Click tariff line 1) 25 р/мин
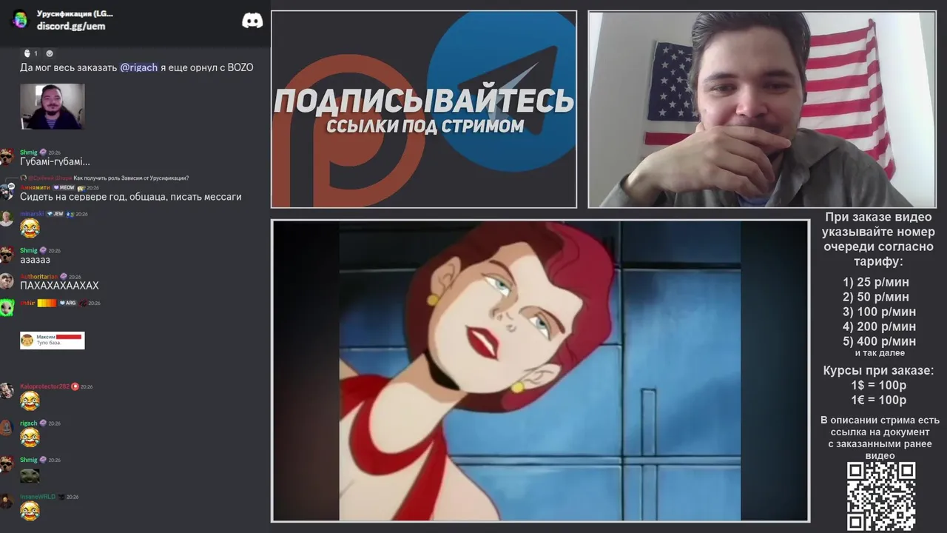 pos(876,282)
